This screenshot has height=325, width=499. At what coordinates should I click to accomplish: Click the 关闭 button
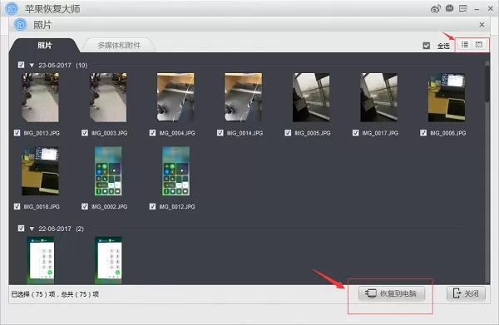(466, 293)
